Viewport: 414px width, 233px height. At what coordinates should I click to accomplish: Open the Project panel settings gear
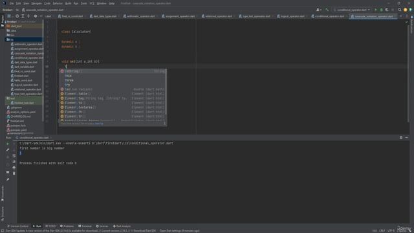36,16
